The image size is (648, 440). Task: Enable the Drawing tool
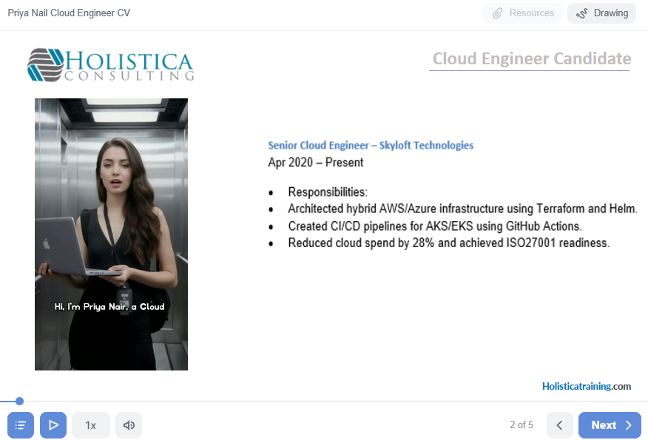(x=601, y=13)
